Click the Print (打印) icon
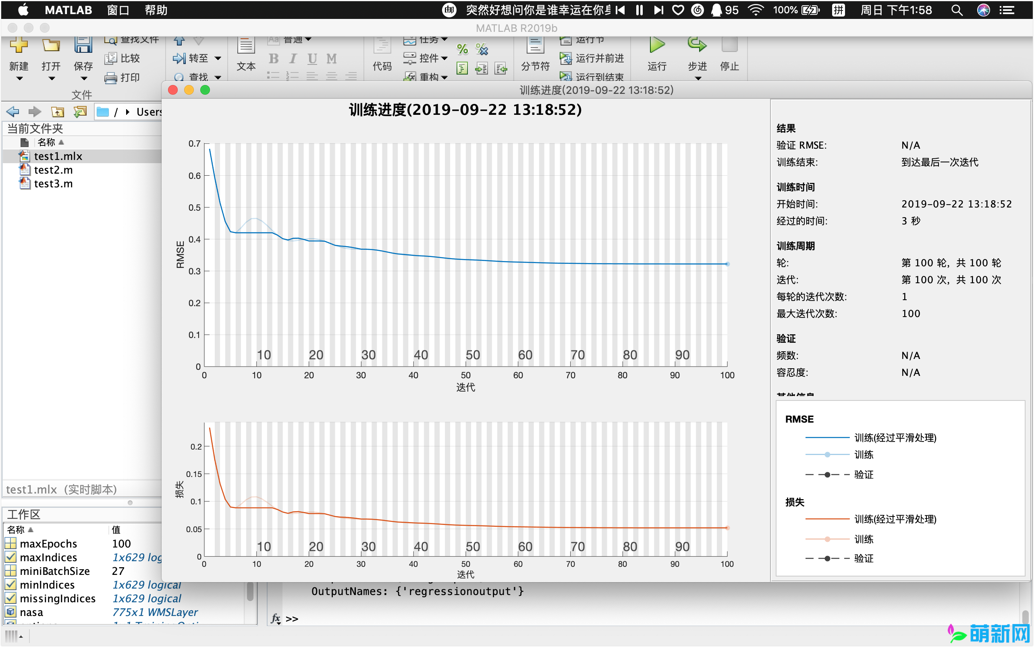 click(x=110, y=78)
